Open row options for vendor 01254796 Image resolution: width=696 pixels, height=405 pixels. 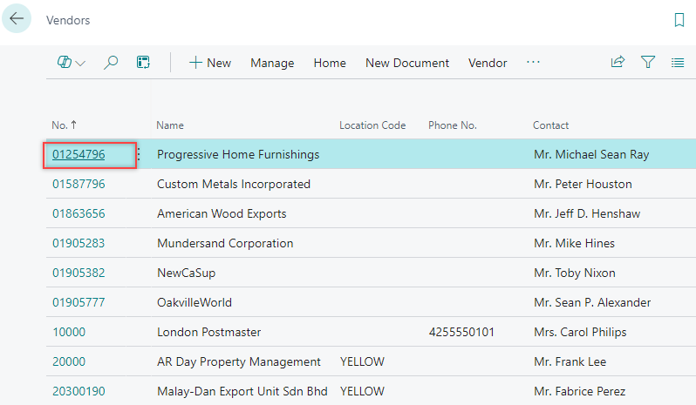tap(139, 155)
